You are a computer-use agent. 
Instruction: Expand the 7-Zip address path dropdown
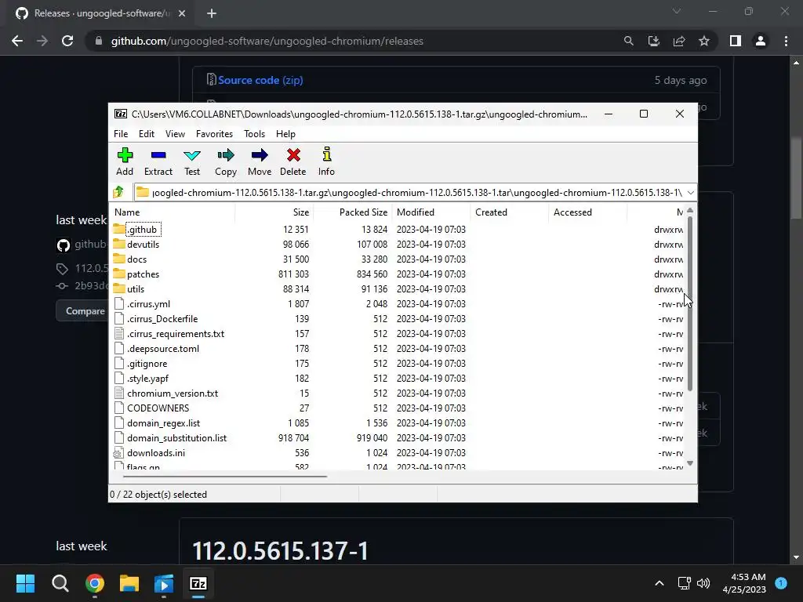click(690, 193)
